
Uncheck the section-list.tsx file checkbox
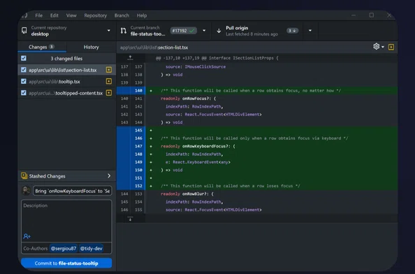(24, 70)
